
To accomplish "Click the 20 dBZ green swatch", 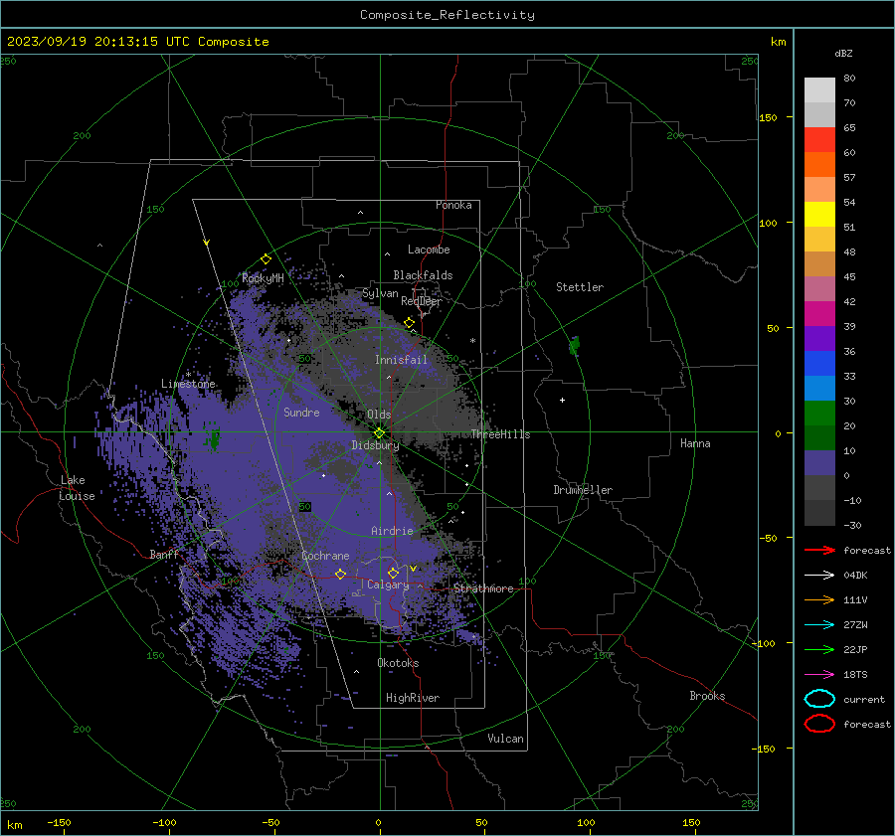I will pos(819,414).
